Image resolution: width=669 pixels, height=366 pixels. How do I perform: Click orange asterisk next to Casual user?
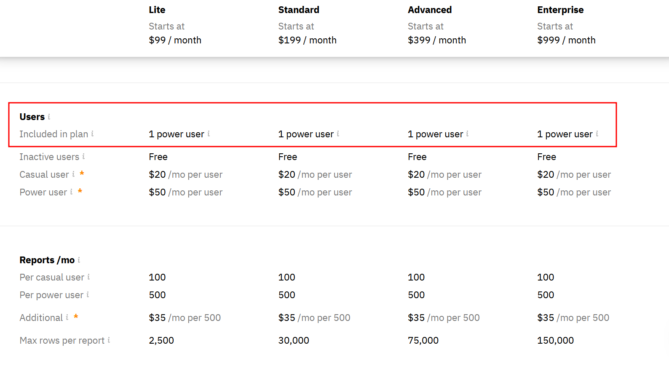[82, 173]
